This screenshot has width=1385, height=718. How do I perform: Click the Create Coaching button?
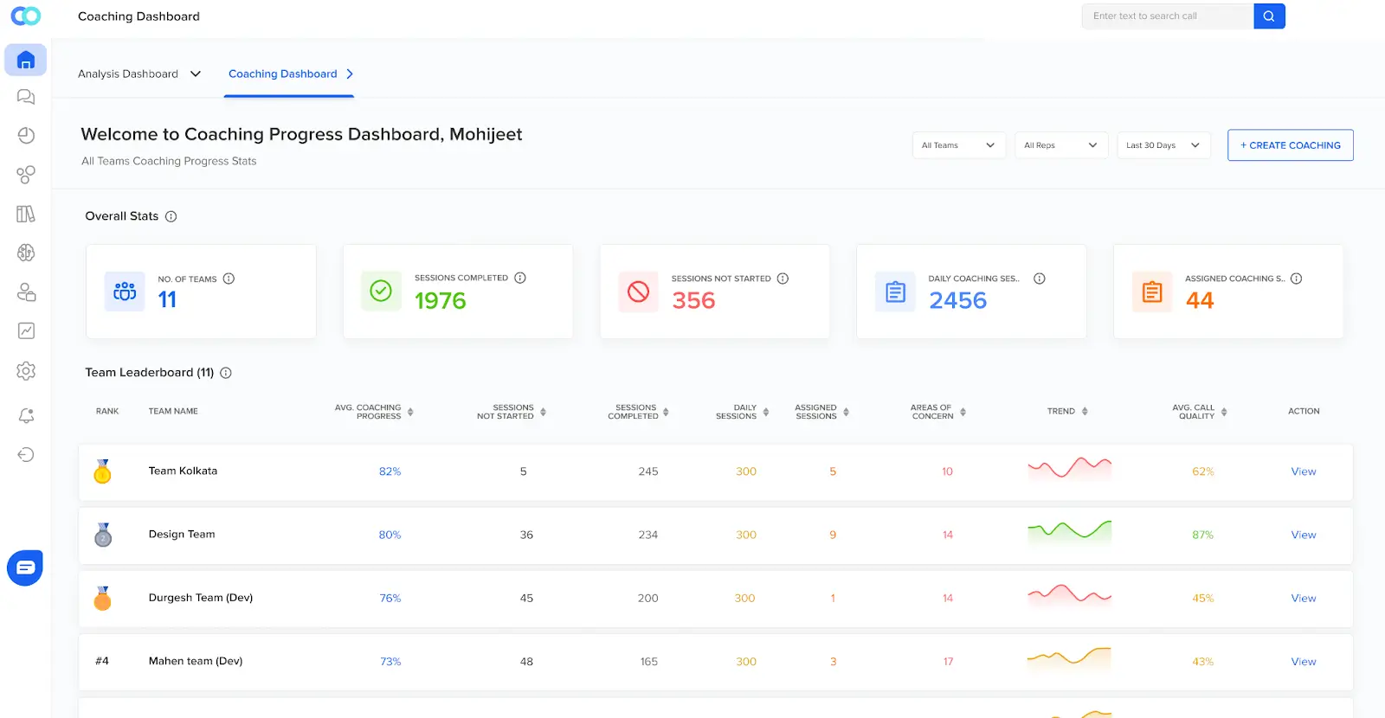[x=1291, y=145]
